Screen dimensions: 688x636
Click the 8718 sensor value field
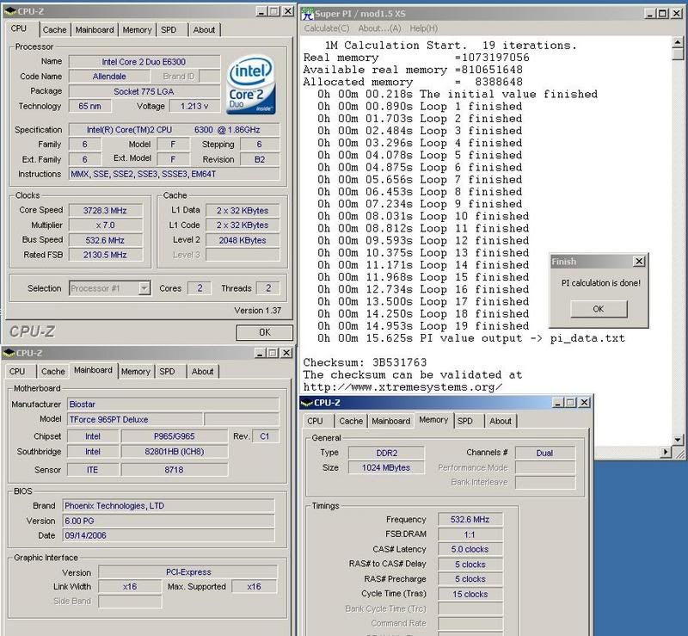175,470
